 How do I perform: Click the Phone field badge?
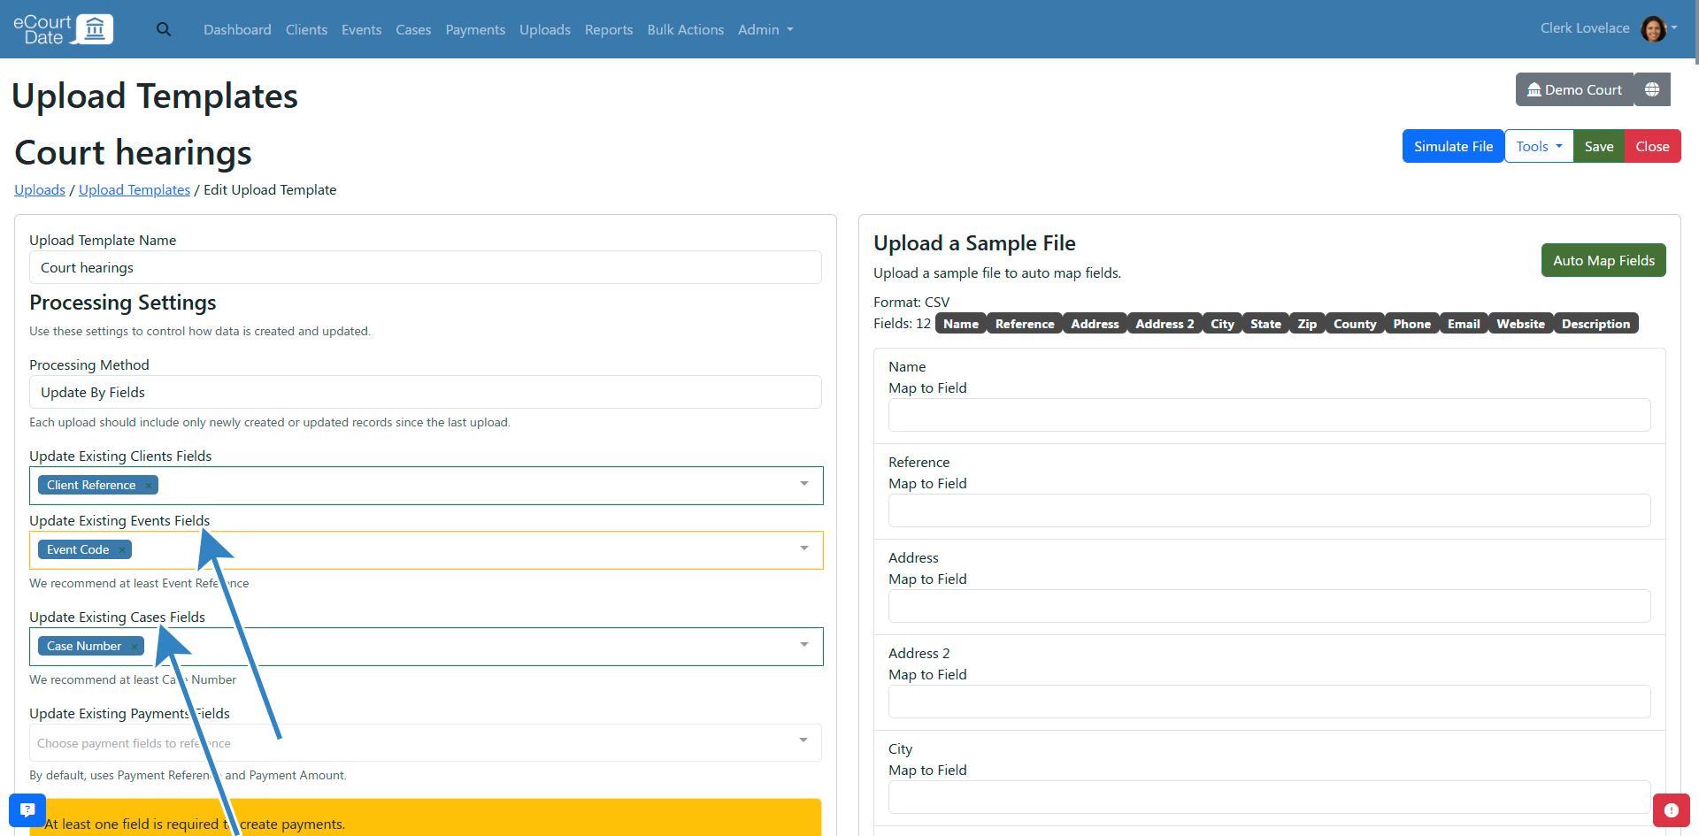(x=1411, y=324)
